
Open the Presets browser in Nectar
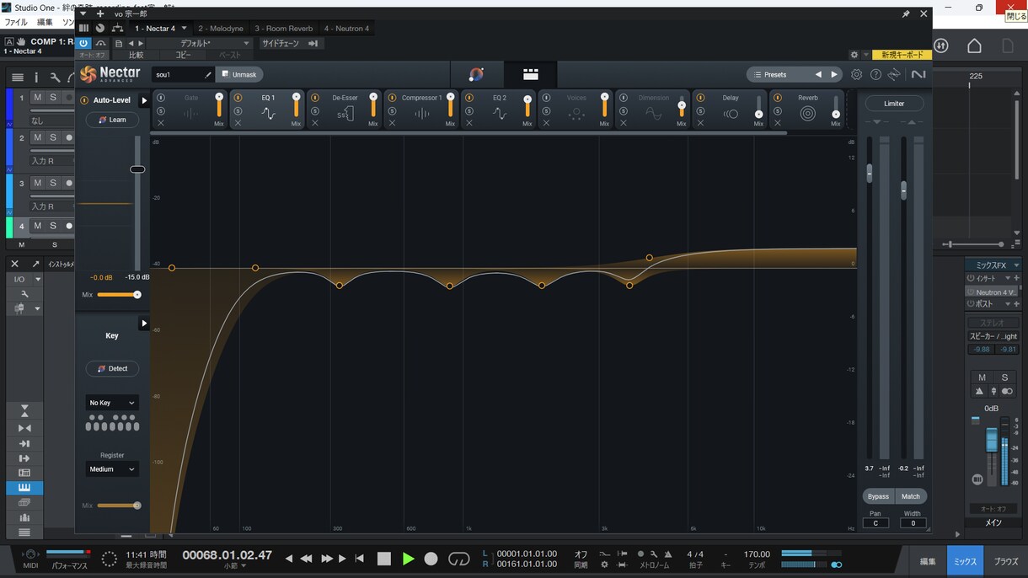click(x=777, y=75)
